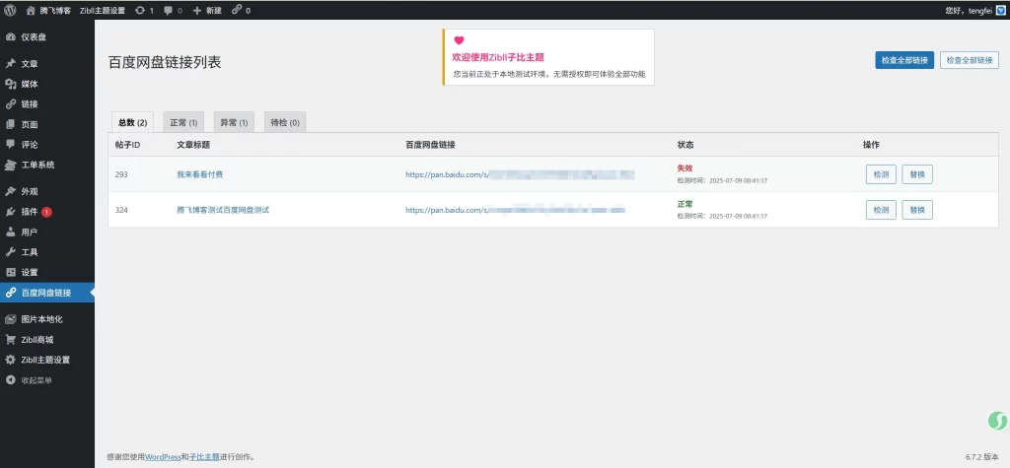Open the updates icon in admin bar

click(x=144, y=10)
